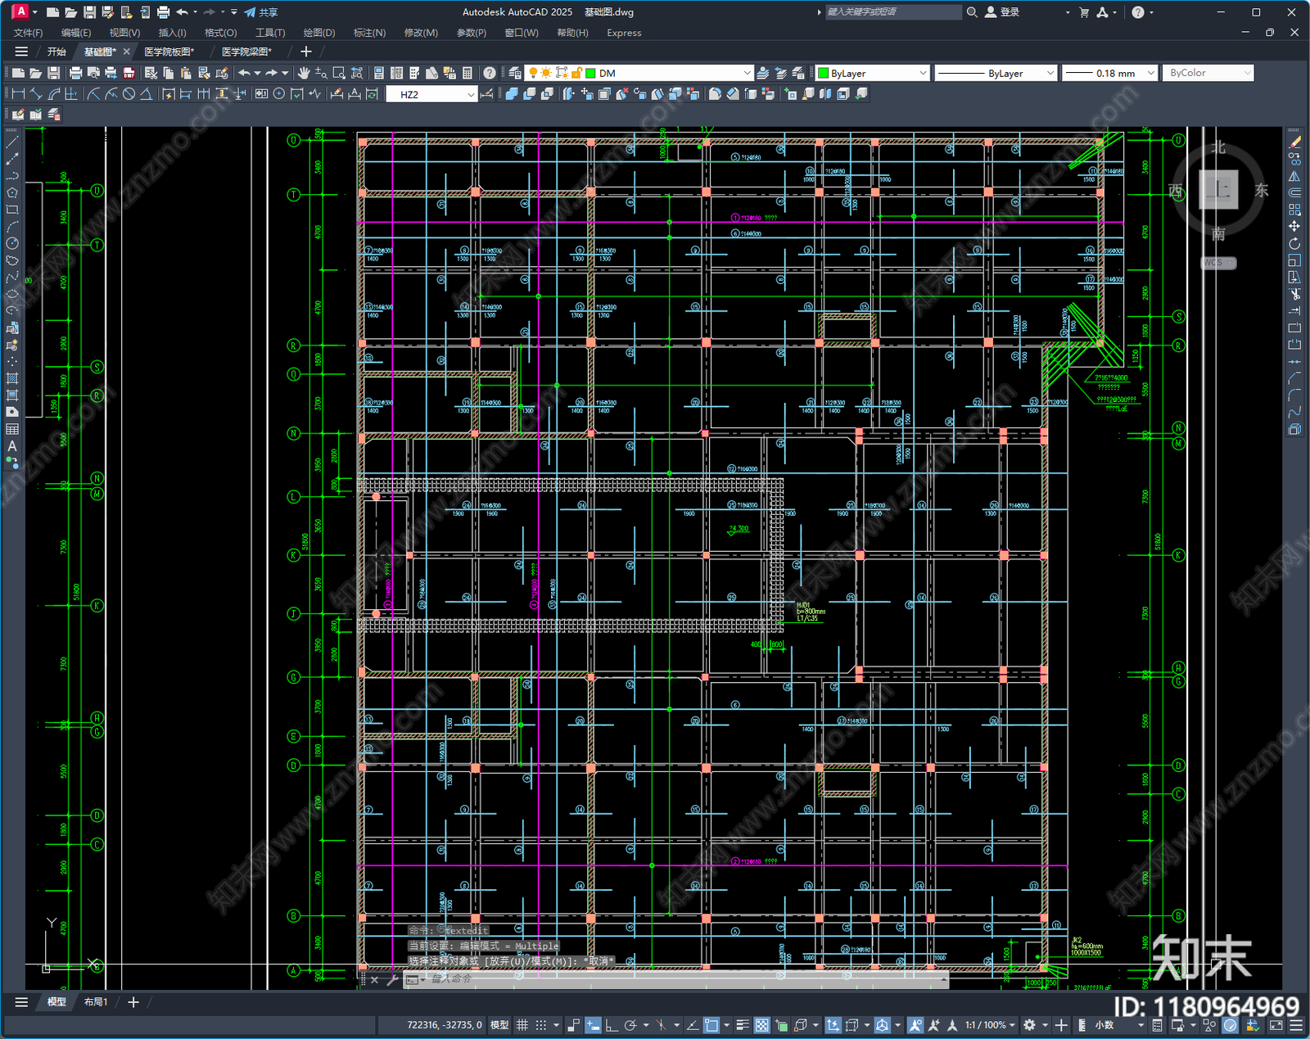Click the DWF publish icon

pyautogui.click(x=129, y=73)
